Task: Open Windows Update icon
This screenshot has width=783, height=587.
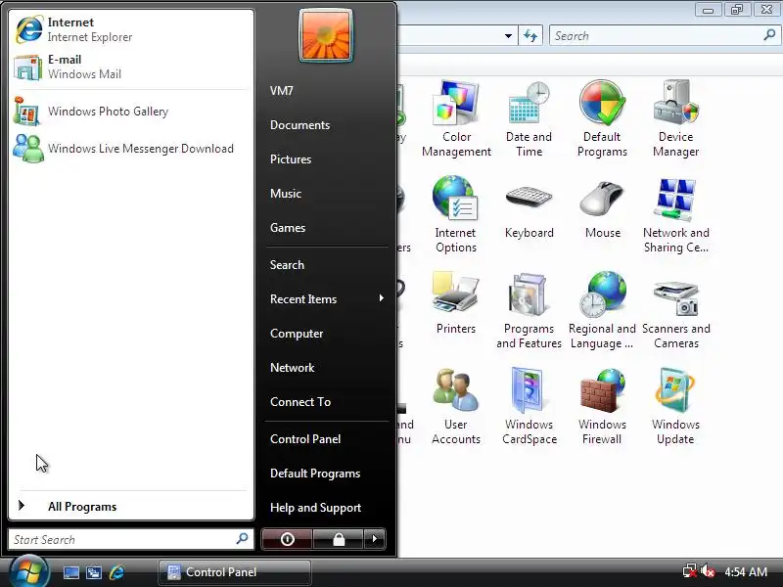Action: 675,406
